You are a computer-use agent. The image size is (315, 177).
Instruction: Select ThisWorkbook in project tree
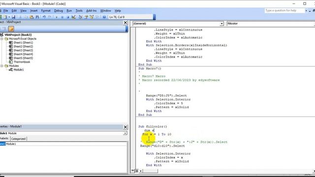point(22,62)
